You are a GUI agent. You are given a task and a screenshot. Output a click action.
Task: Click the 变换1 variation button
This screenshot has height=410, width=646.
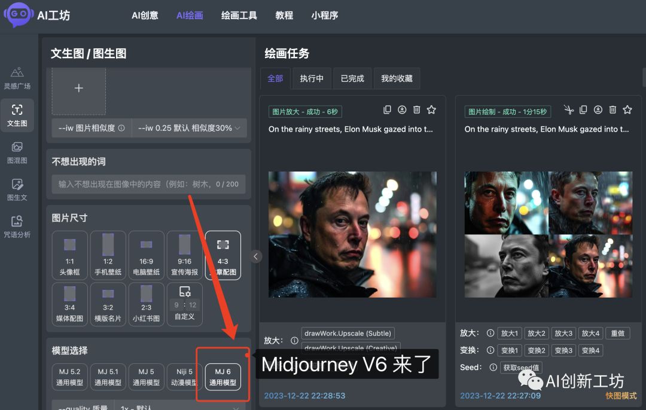pos(510,350)
